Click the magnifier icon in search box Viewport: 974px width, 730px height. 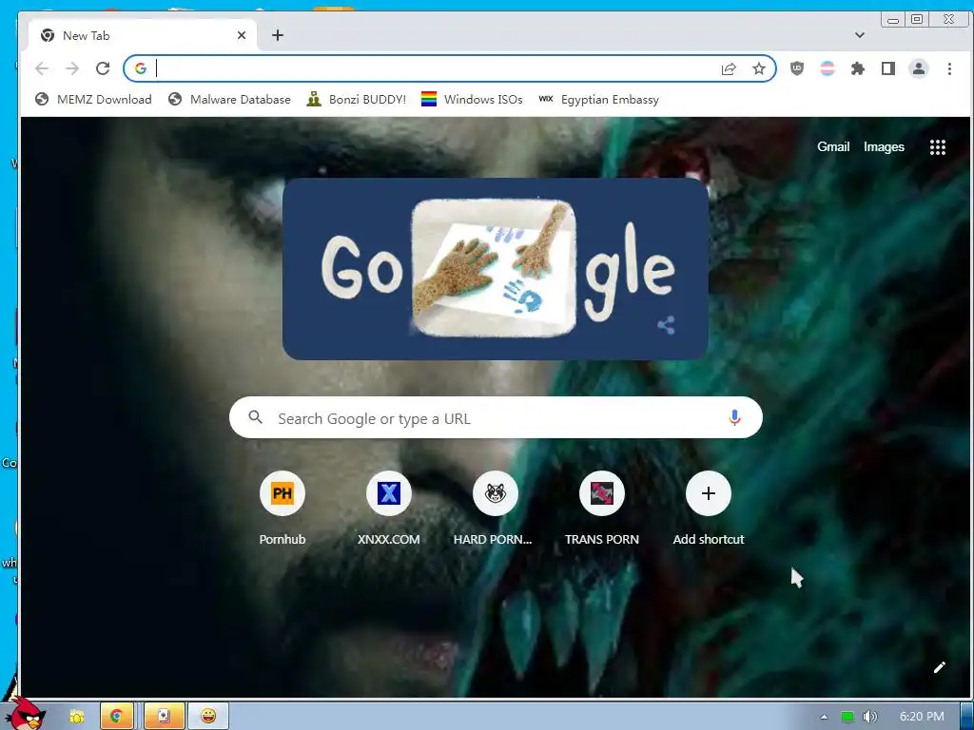255,417
